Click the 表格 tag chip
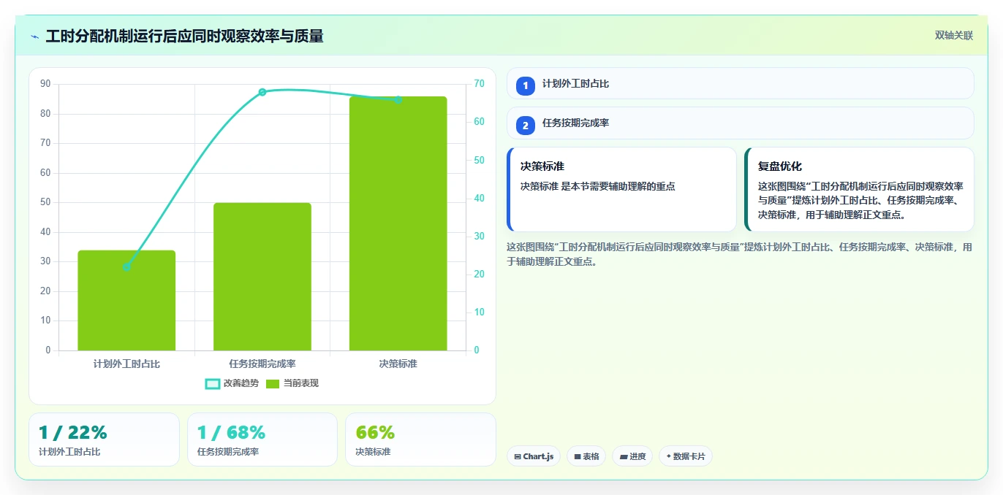The height and width of the screenshot is (495, 1003). coord(586,456)
